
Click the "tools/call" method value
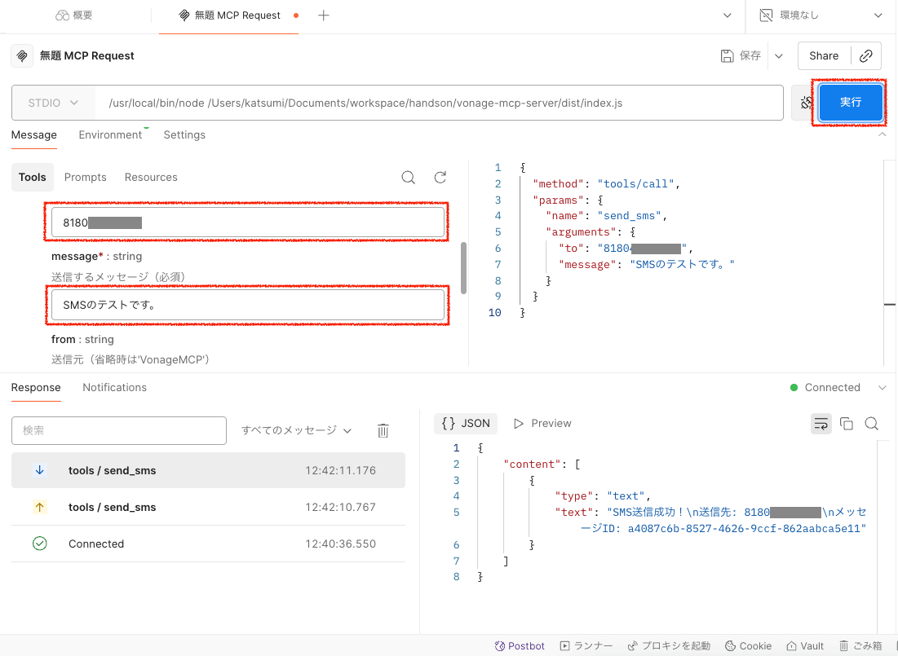click(635, 183)
